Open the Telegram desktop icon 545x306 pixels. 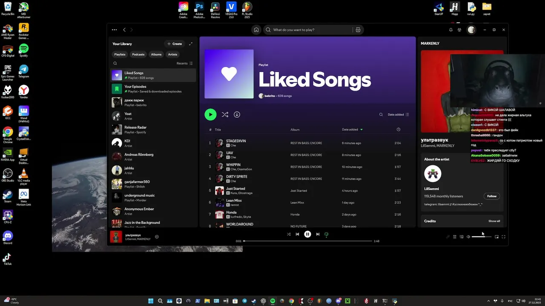pyautogui.click(x=23, y=71)
